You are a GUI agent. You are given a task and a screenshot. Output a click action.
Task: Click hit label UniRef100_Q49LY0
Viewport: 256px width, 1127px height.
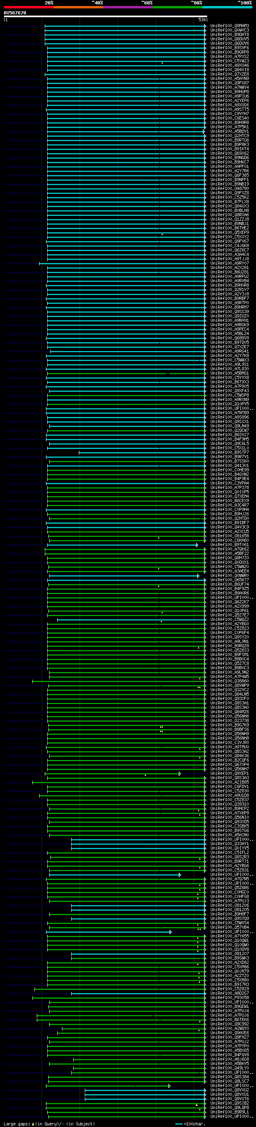point(230,1068)
